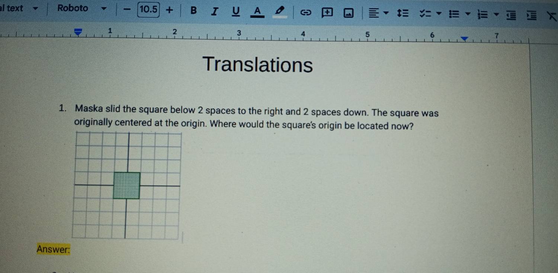This screenshot has height=273, width=558.
Task: Open the paragraph style text dropdown
Action: point(19,8)
